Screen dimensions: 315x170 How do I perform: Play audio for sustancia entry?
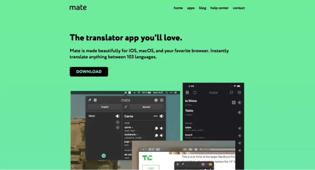(x=161, y=135)
